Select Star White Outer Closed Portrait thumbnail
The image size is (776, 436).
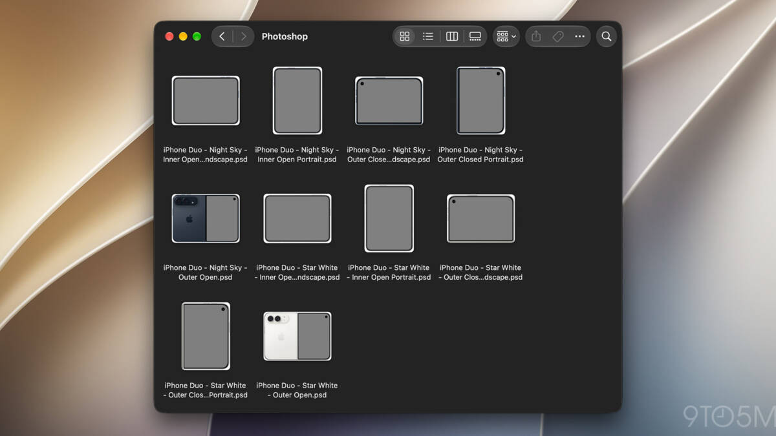pos(206,337)
